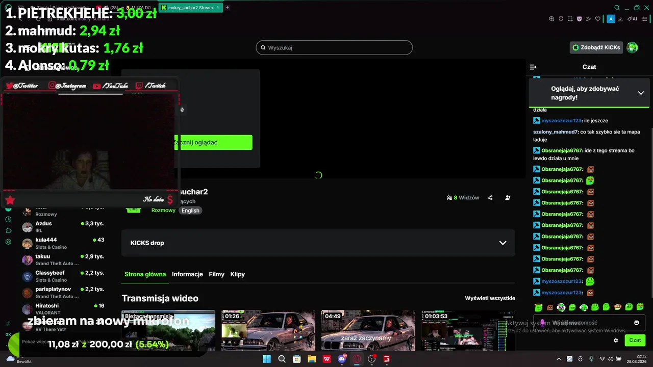Viewport: 653px width, 367px height.
Task: Open Classybeef channel in sidebar
Action: (x=63, y=276)
